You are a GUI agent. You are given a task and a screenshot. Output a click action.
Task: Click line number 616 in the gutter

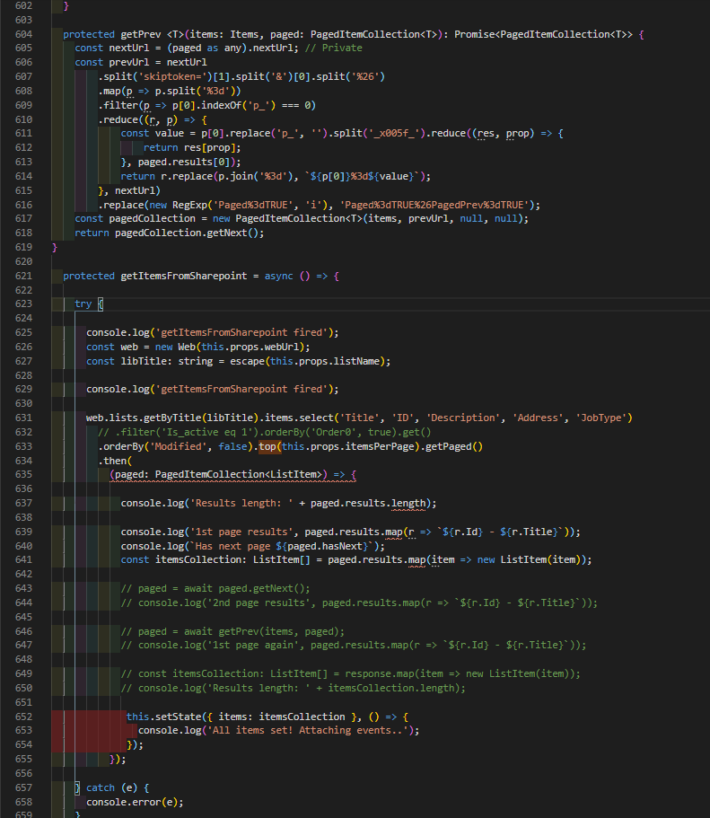tap(24, 205)
